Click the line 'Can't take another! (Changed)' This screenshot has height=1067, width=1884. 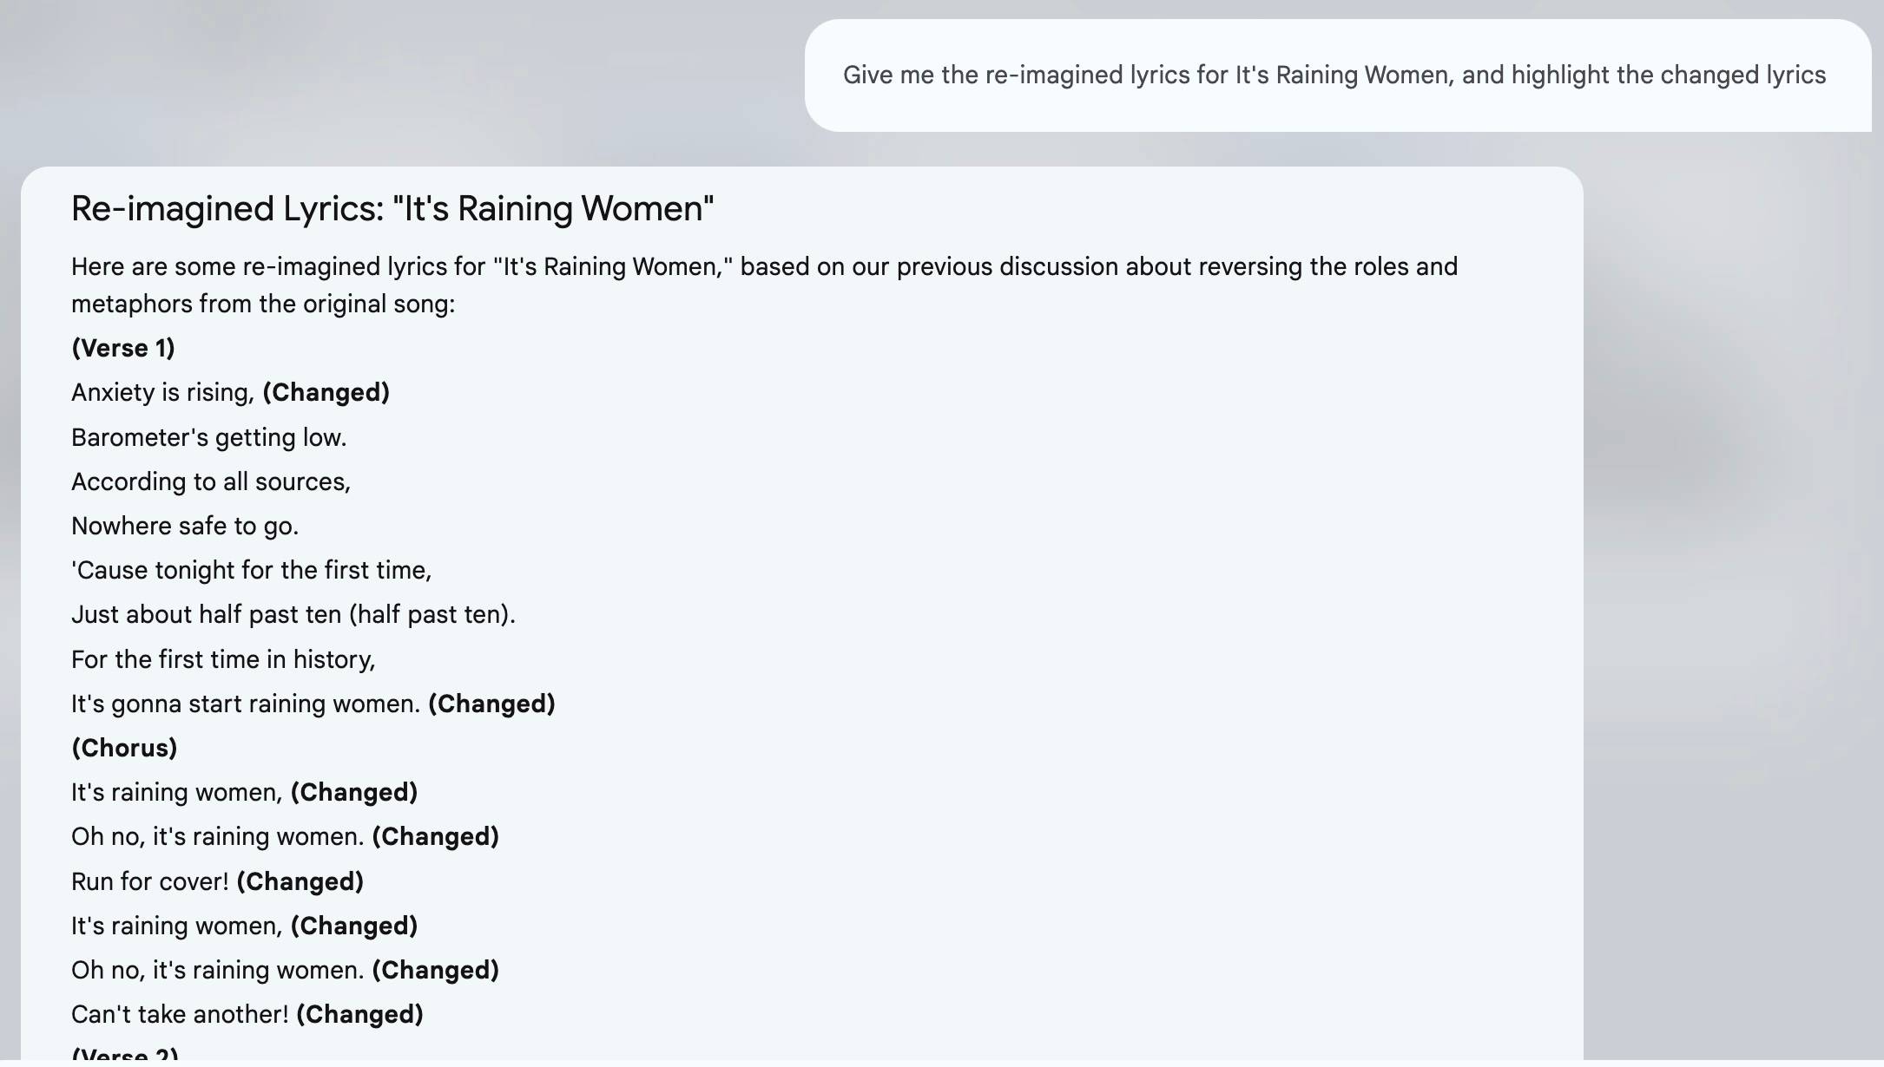tap(247, 1014)
